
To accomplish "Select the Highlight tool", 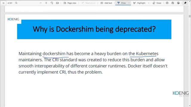I will 139,3.
